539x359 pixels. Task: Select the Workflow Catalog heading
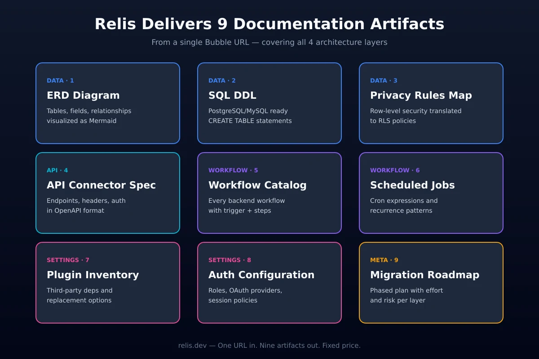[257, 185]
